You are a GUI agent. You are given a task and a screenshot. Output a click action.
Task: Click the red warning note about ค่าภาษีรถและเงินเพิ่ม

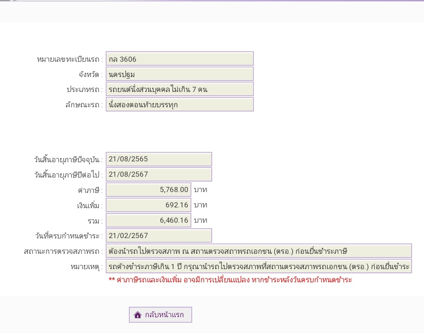coord(230,280)
